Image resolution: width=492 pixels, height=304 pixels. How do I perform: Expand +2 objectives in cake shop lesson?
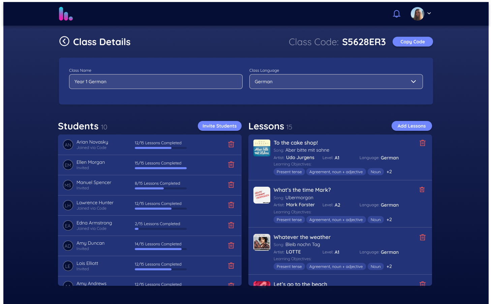[389, 172]
